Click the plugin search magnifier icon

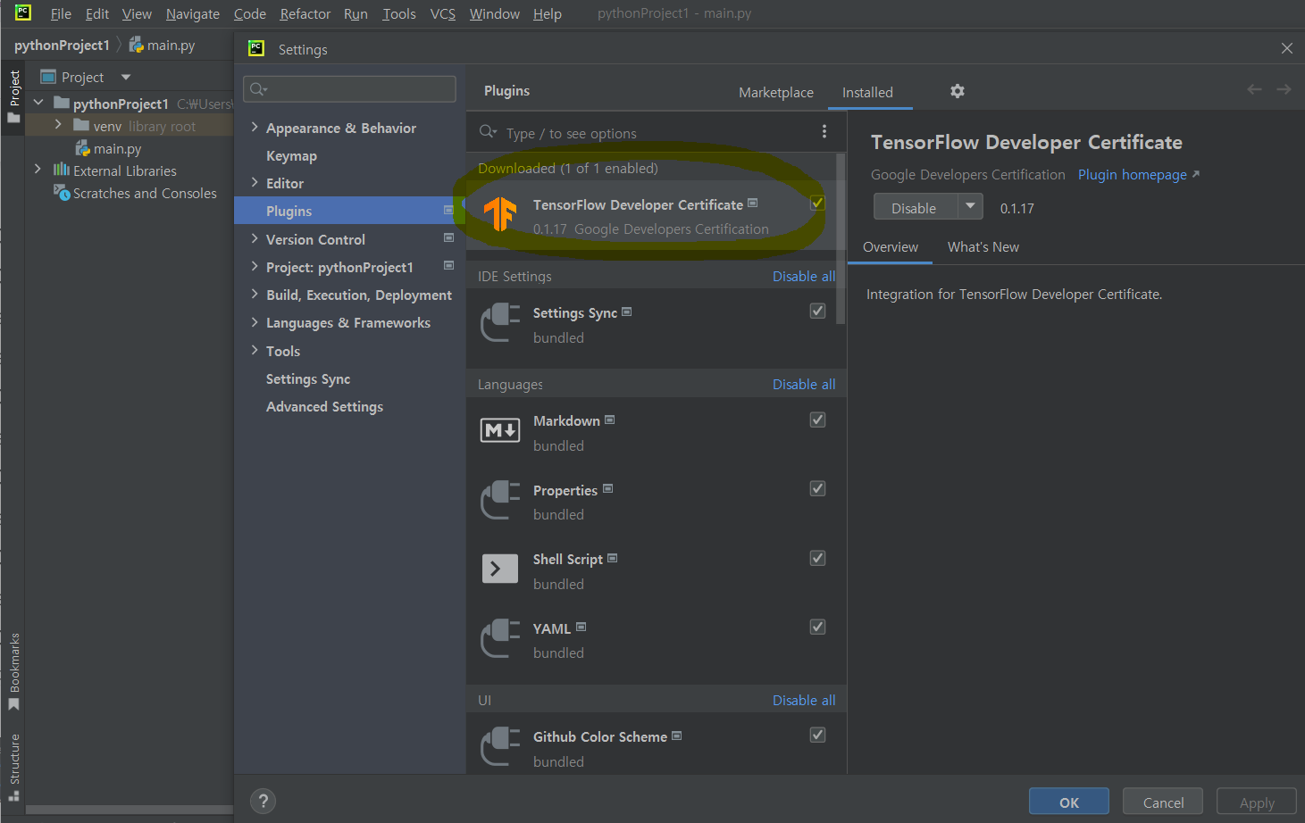pos(488,132)
